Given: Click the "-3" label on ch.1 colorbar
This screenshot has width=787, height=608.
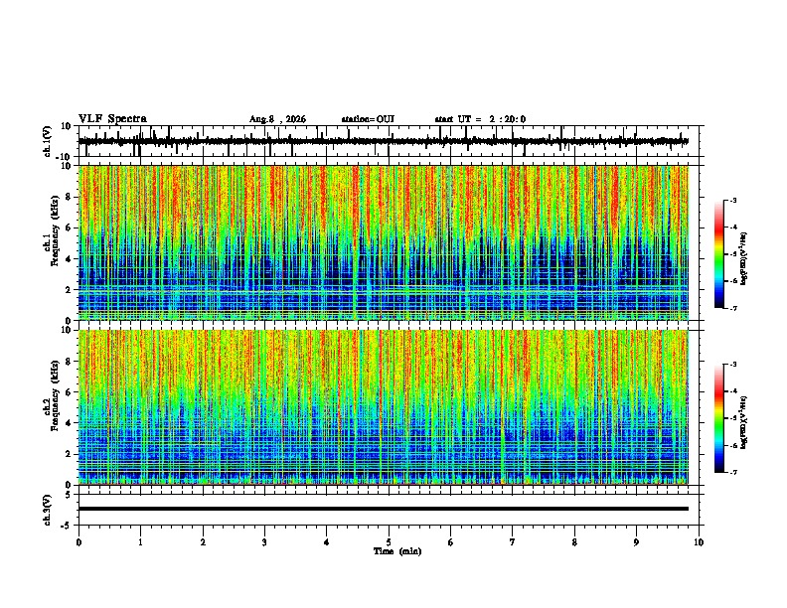Looking at the screenshot, I should pos(732,200).
